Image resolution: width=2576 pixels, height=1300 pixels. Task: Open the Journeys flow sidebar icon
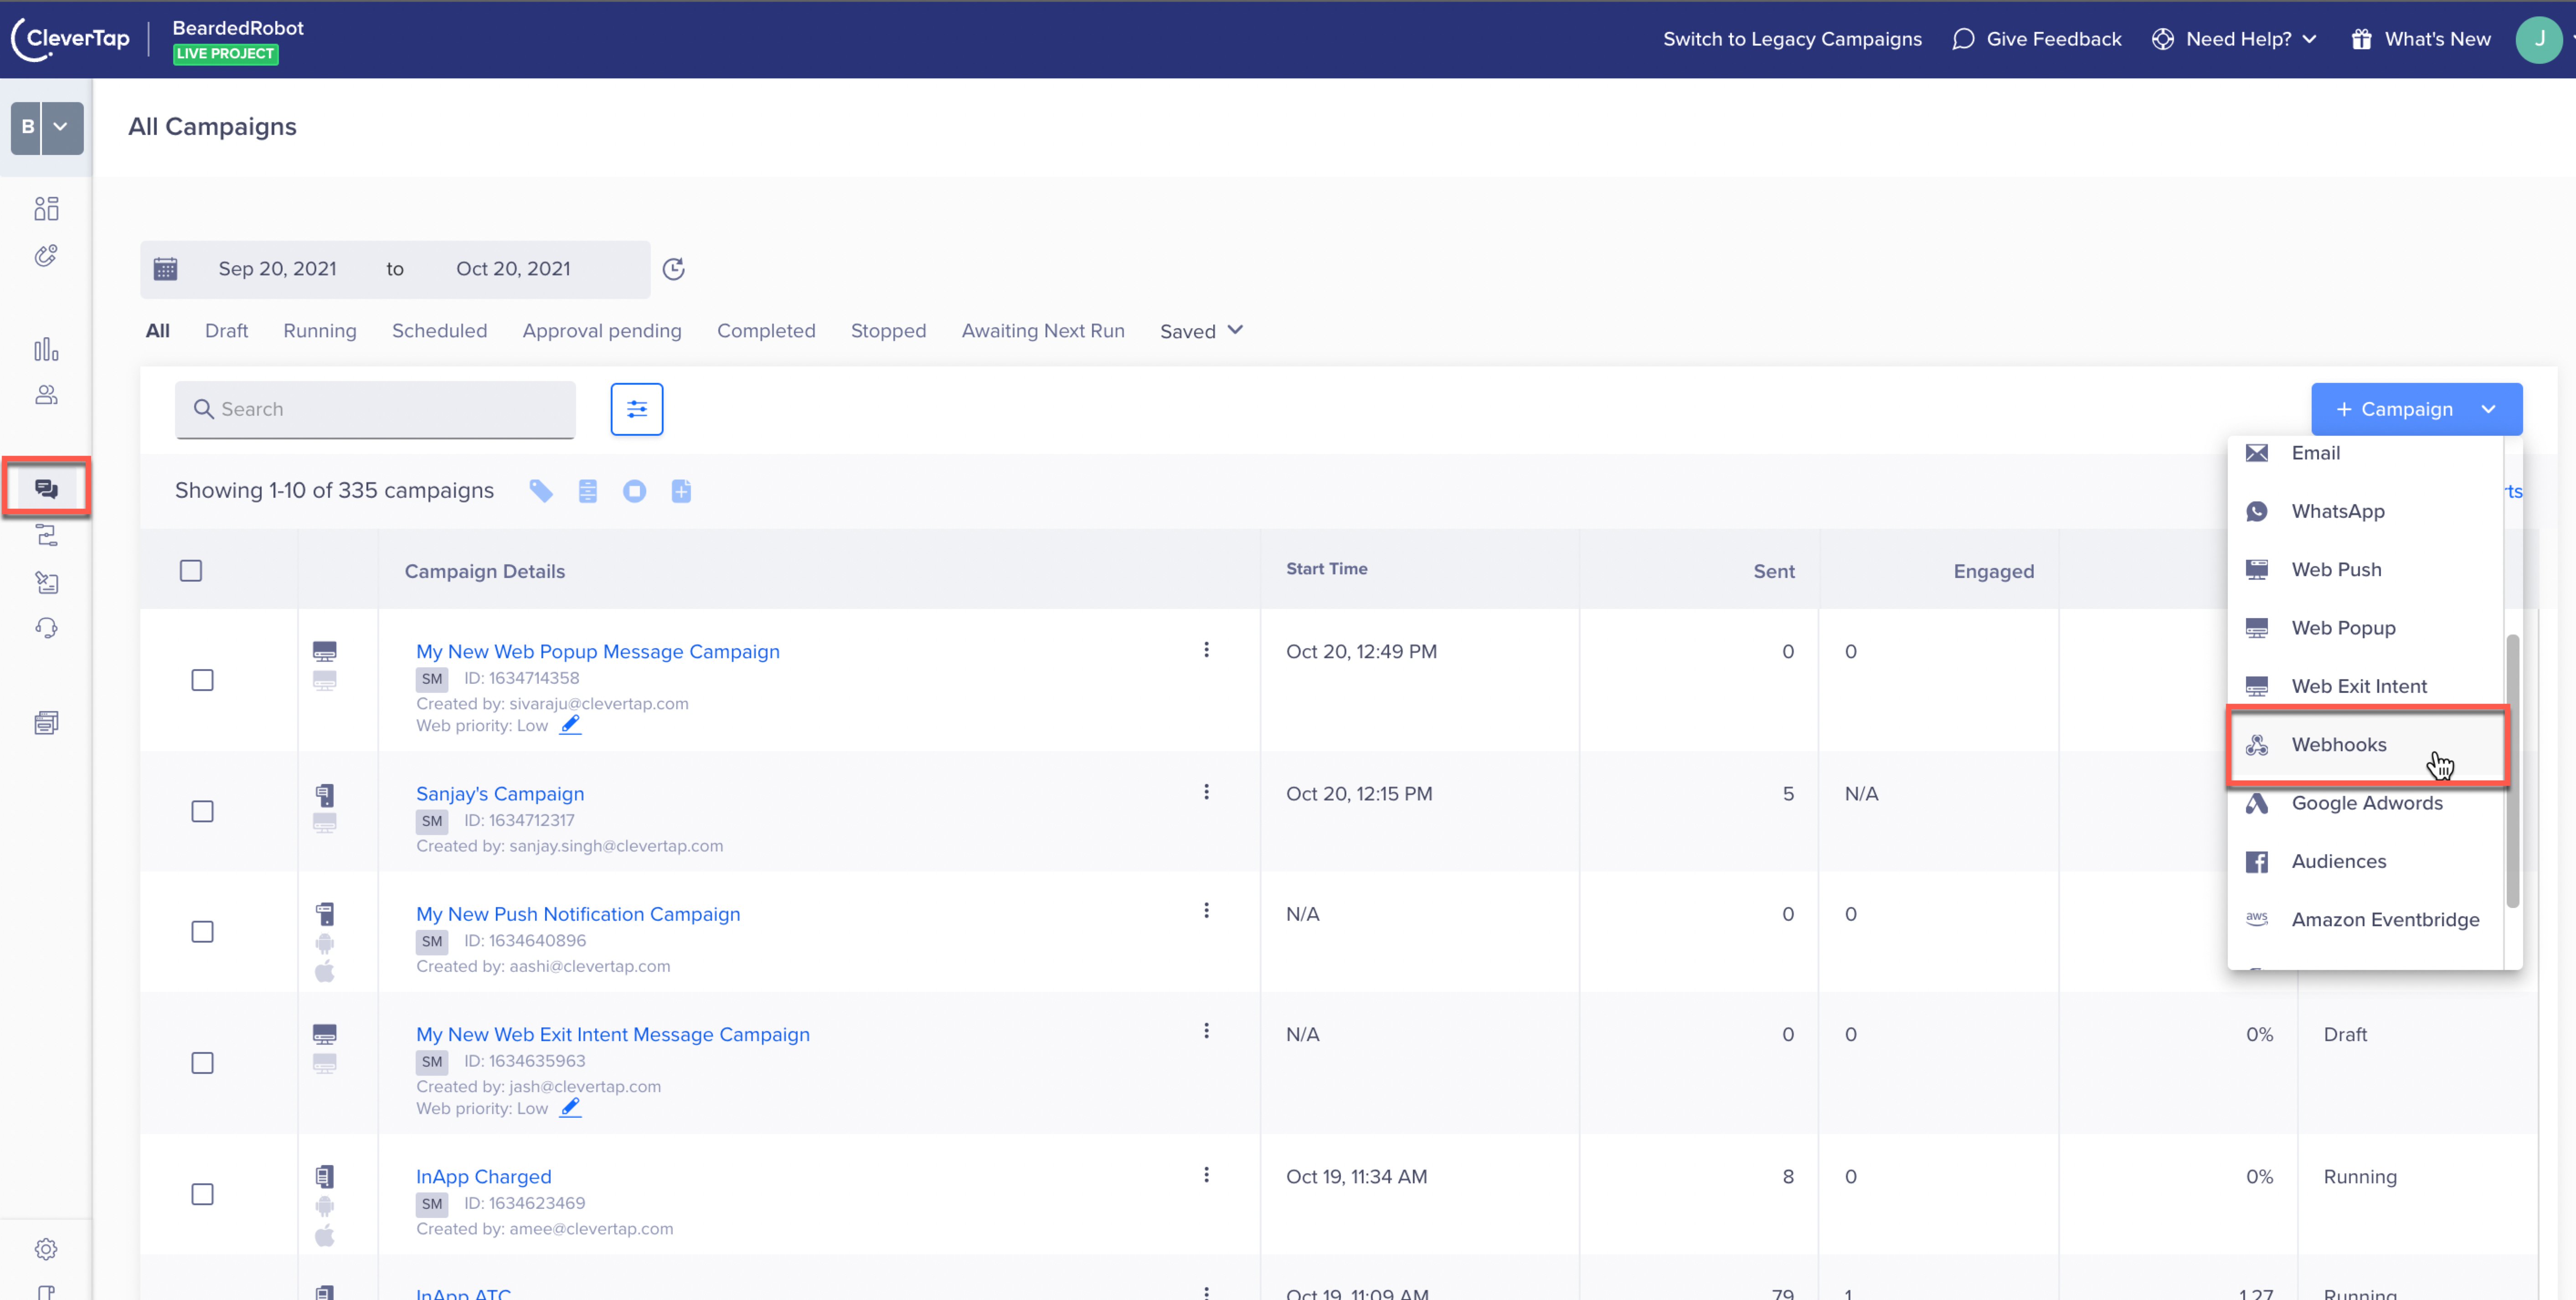point(46,535)
